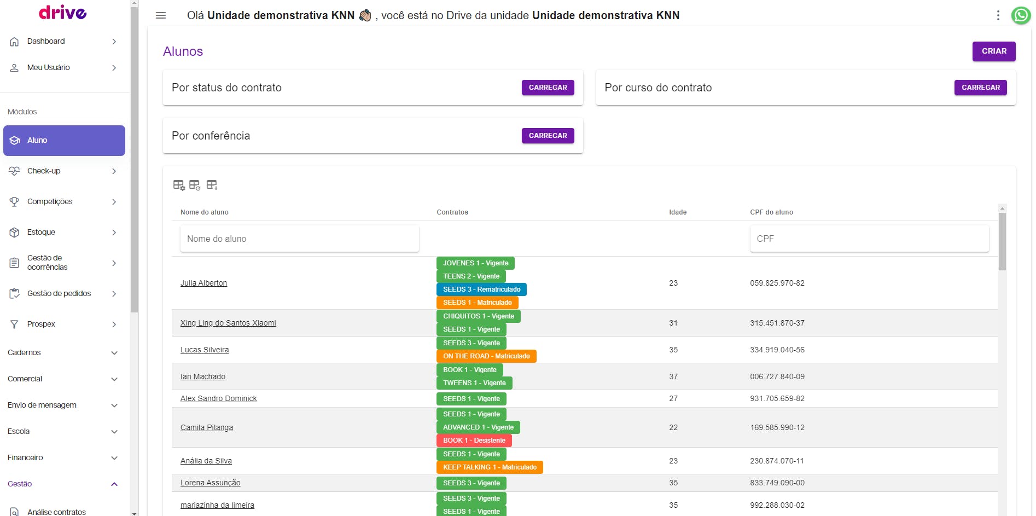Expand the Envio de mensagem section
Image resolution: width=1036 pixels, height=516 pixels.
pos(63,405)
